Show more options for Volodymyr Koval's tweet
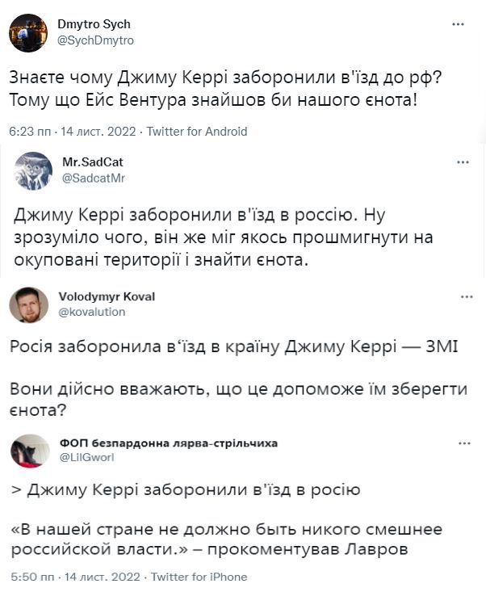This screenshot has width=486, height=592. (x=466, y=296)
